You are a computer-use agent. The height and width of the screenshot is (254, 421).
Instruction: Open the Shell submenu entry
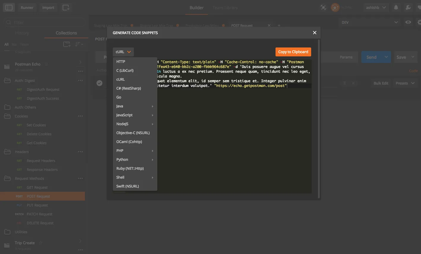point(135,177)
